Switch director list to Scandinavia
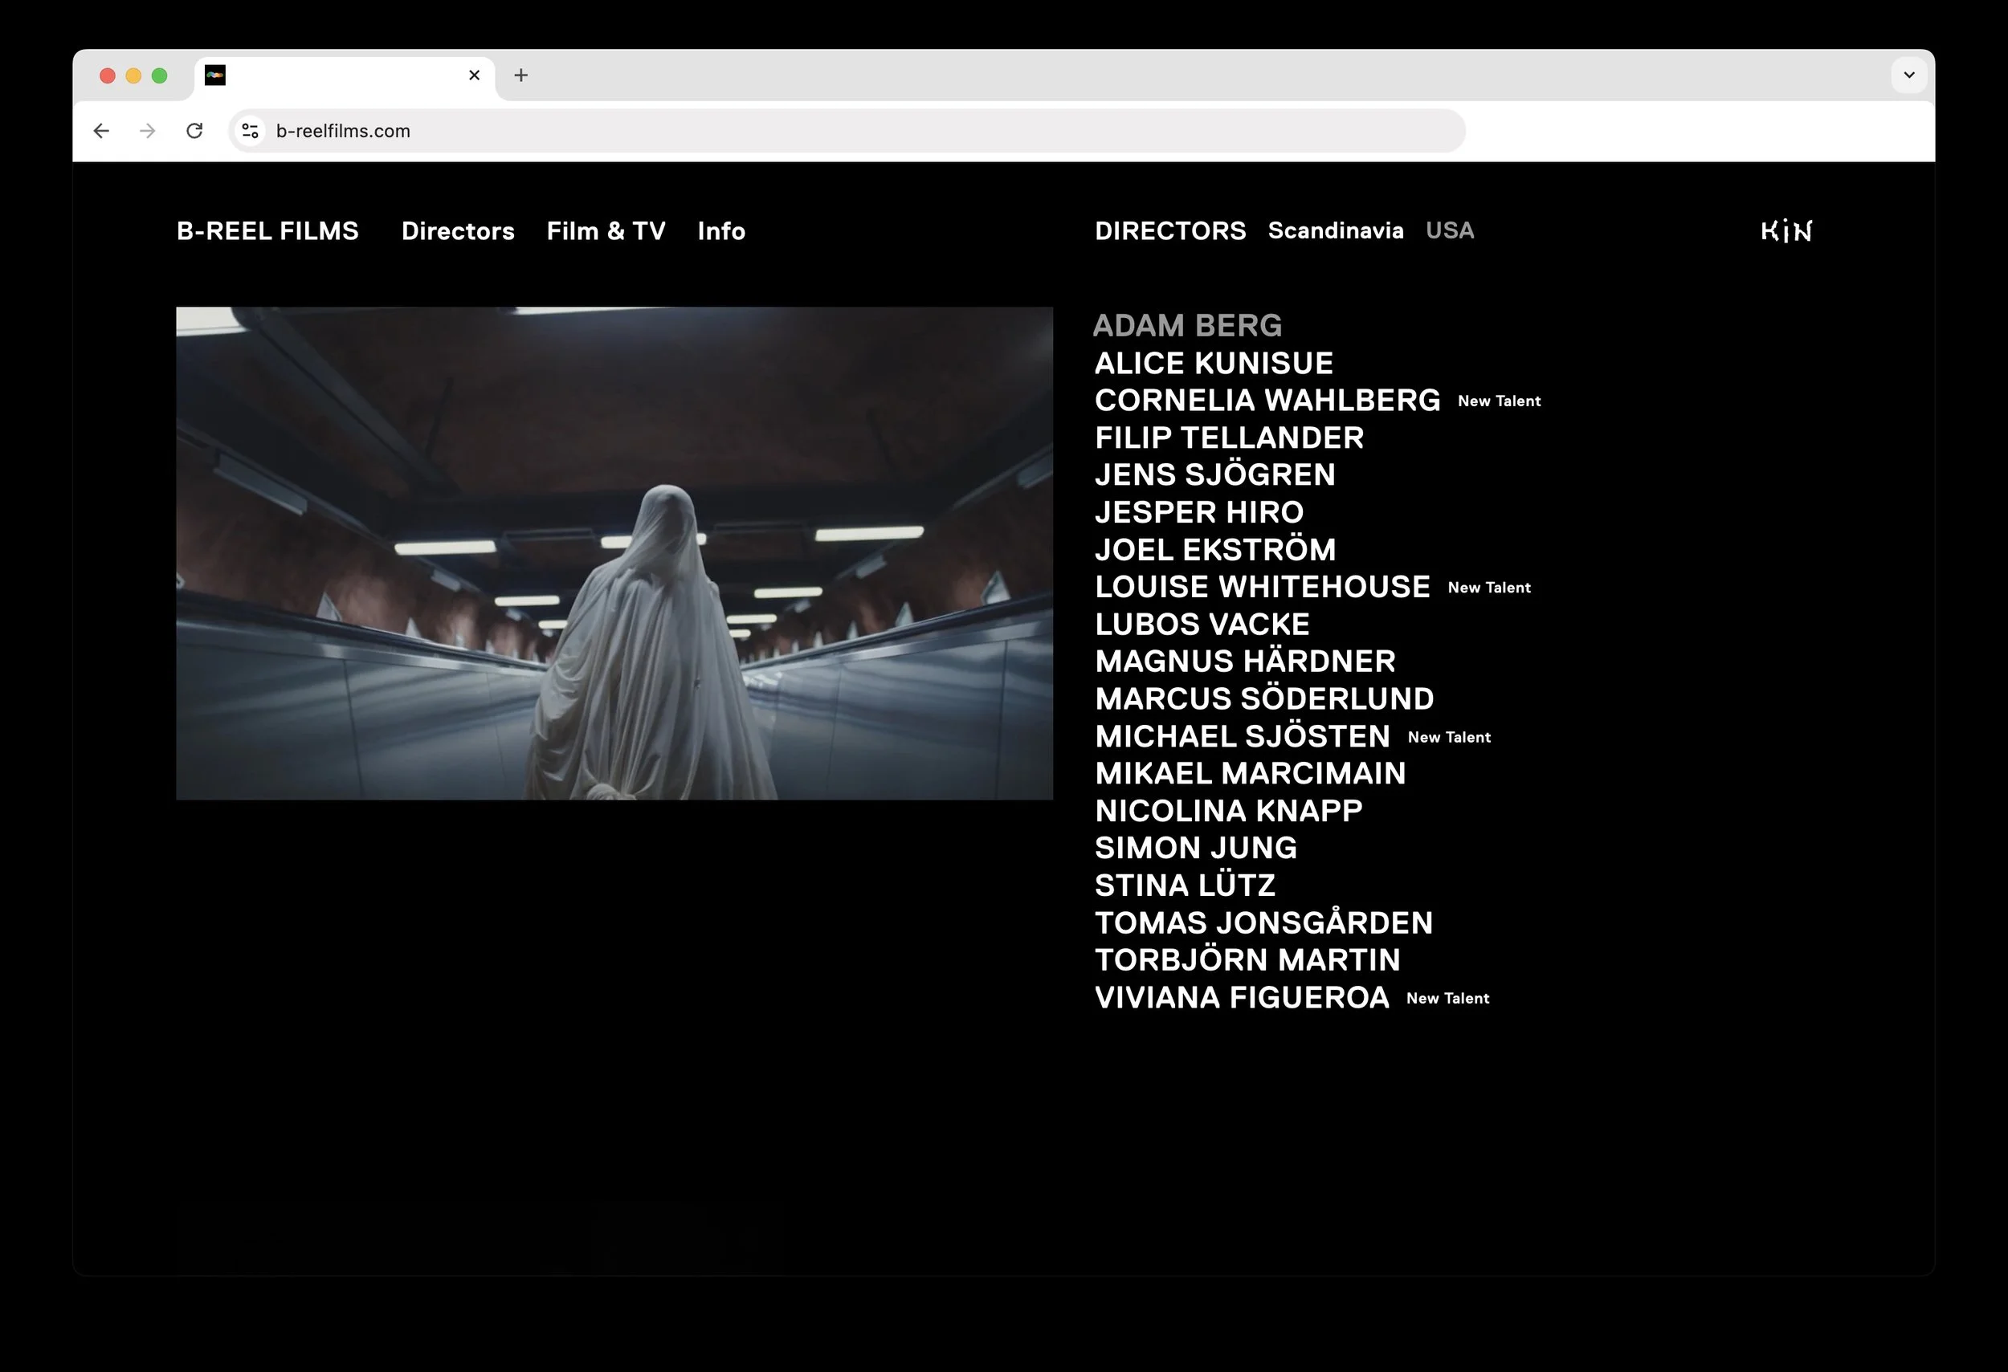Image resolution: width=2008 pixels, height=1372 pixels. (x=1336, y=230)
